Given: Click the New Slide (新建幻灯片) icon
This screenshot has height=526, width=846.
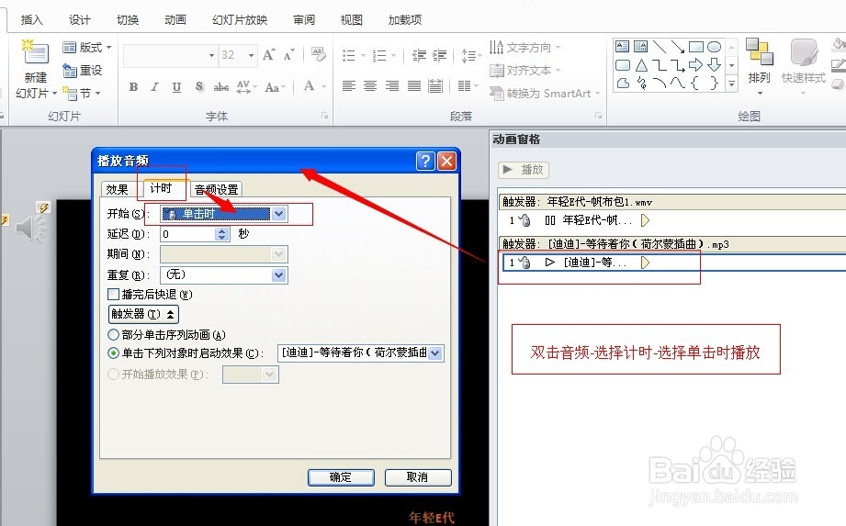Looking at the screenshot, I should click(36, 53).
